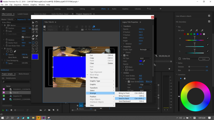
Task: Select the horizontal Type tool
Action: coord(33,26)
